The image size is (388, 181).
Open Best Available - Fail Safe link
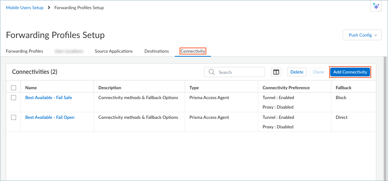point(49,98)
